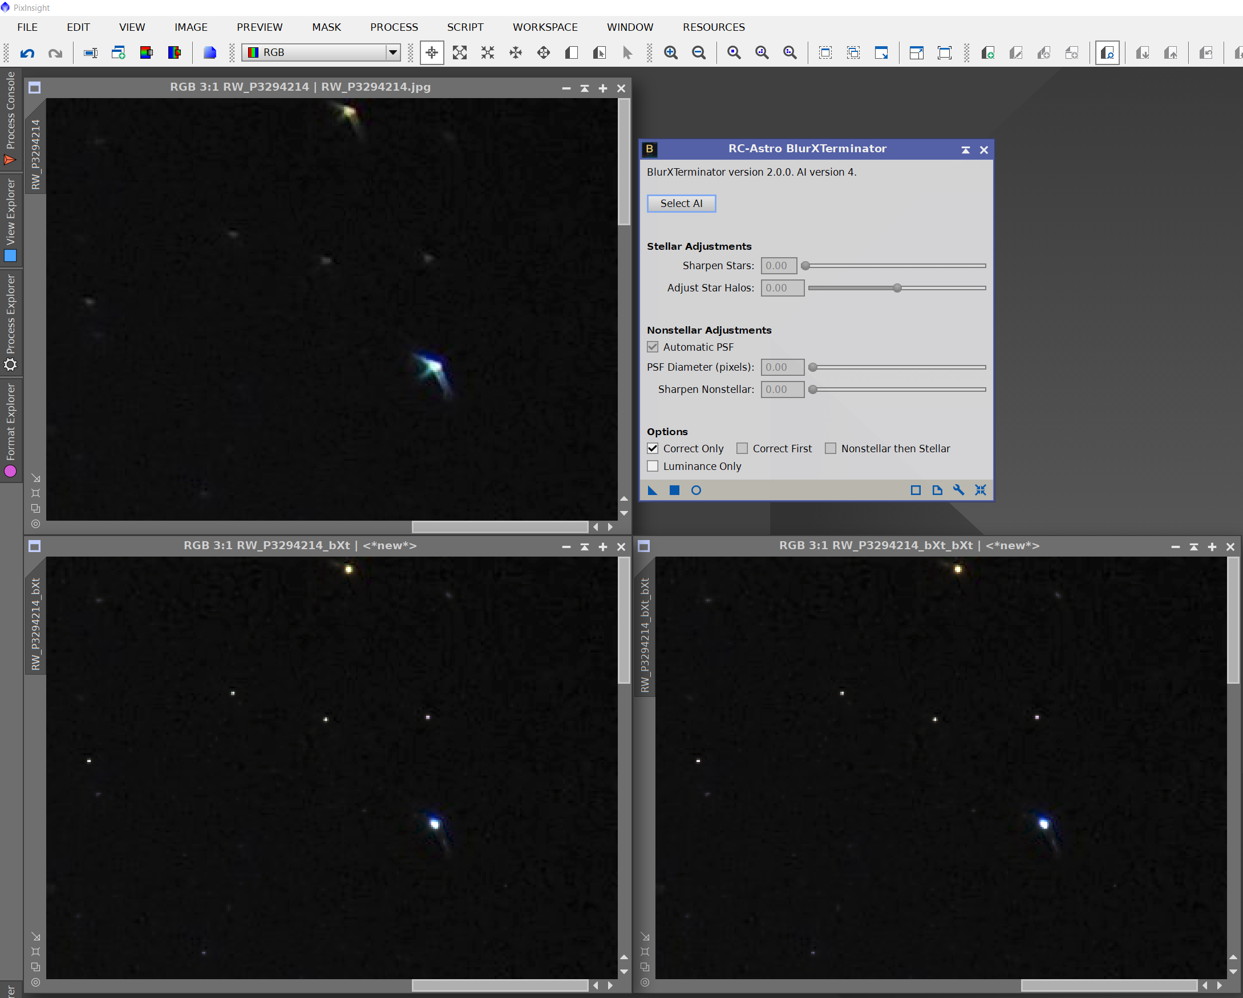The image size is (1243, 998).
Task: Open the PREVIEW menu
Action: pyautogui.click(x=260, y=27)
